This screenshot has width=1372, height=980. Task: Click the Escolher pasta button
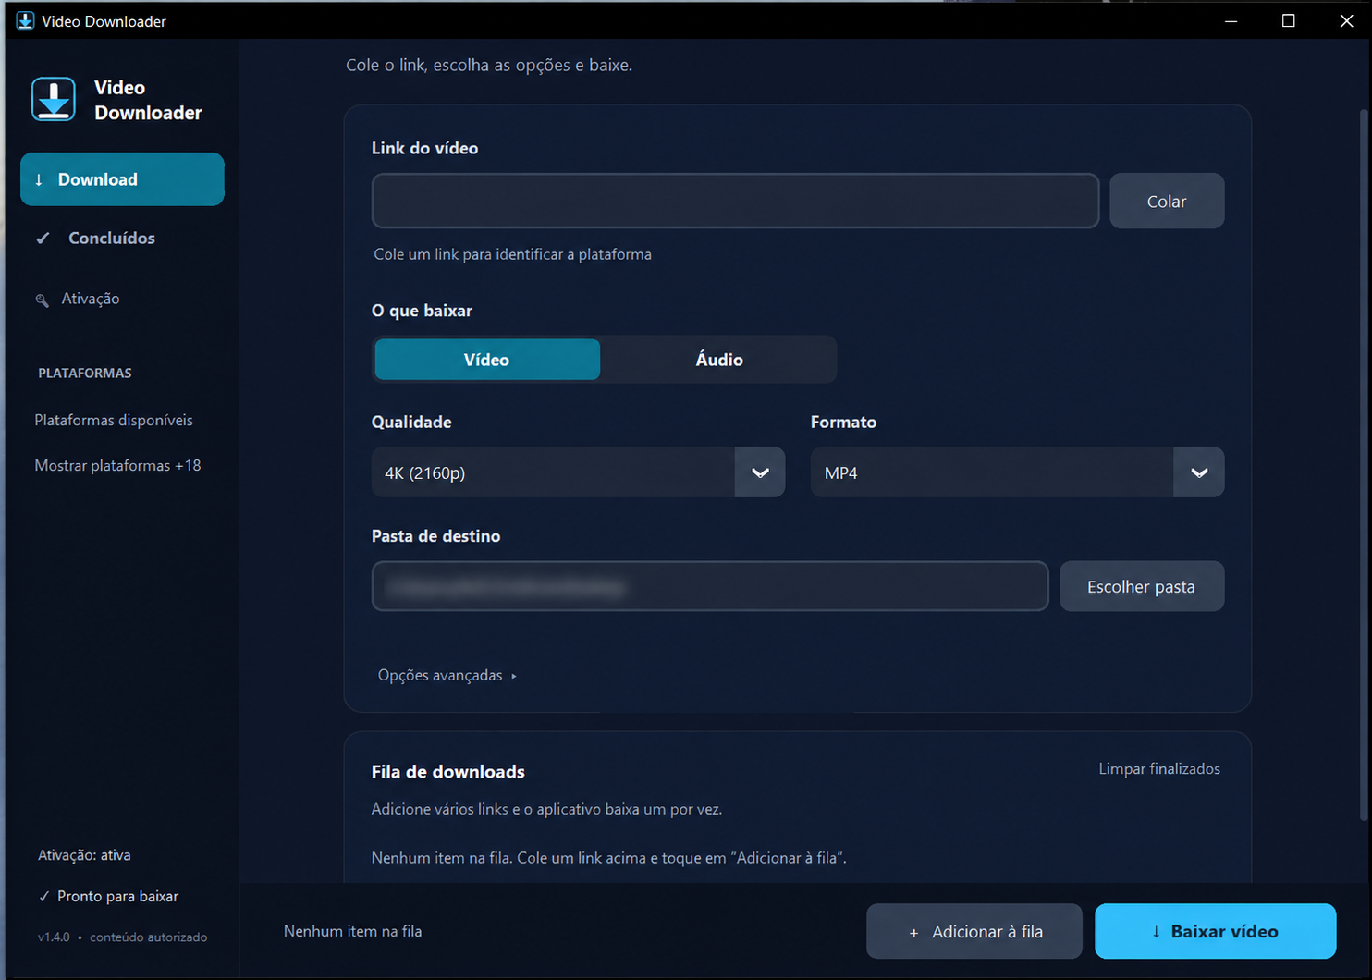point(1142,586)
